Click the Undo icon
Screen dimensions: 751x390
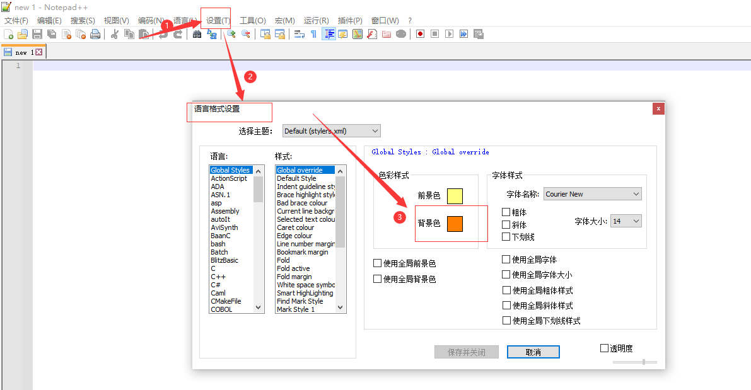(163, 34)
